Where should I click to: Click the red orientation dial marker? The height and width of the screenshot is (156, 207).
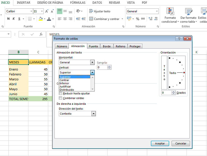point(184,73)
